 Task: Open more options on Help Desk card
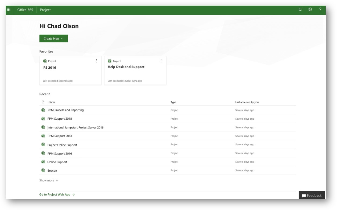(161, 61)
